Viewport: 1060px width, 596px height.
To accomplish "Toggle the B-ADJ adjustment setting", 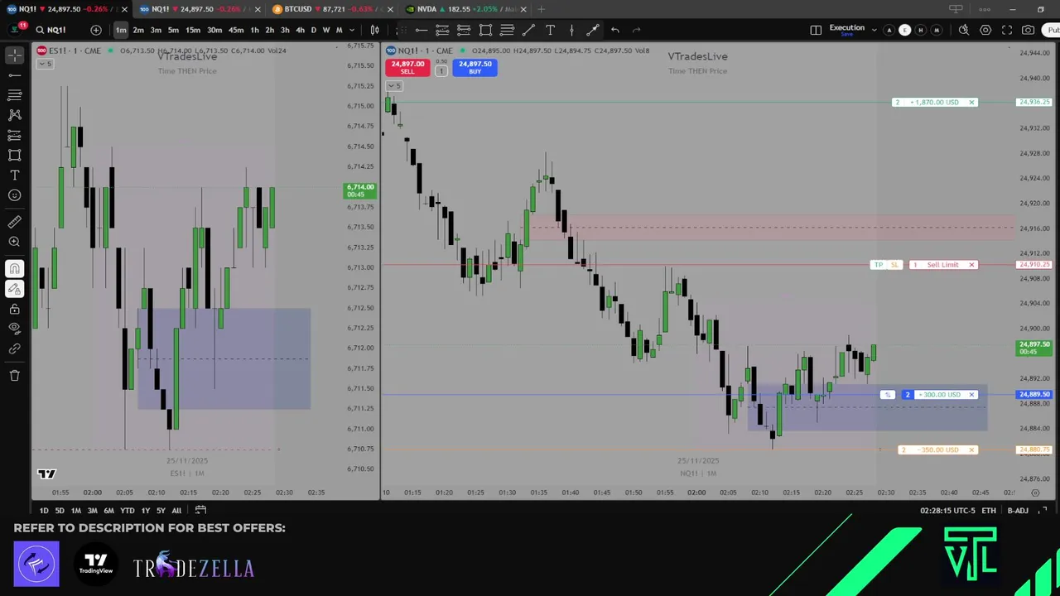I will point(1018,511).
